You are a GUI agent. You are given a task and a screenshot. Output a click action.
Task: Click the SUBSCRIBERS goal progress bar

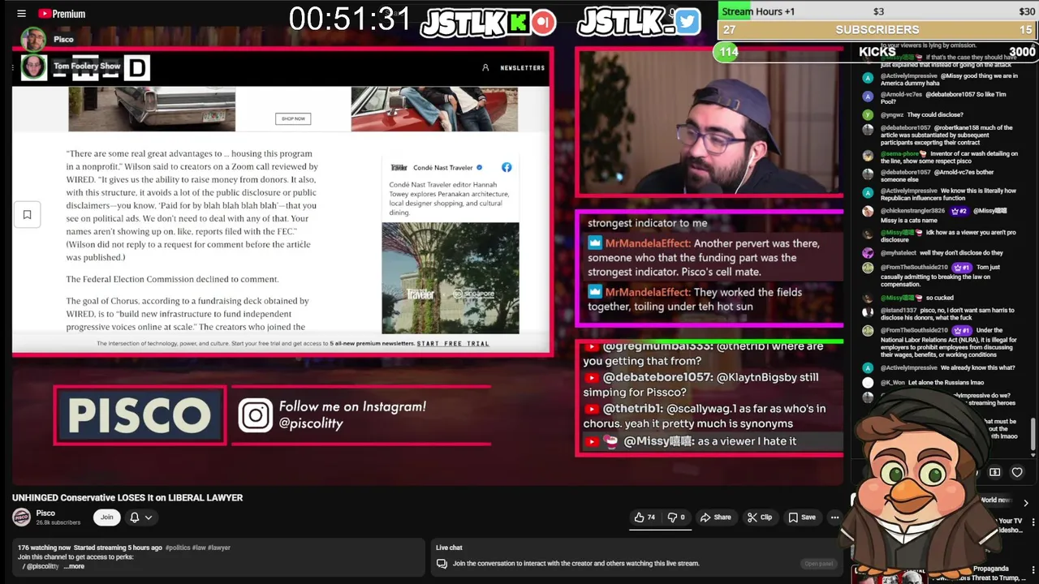pyautogui.click(x=877, y=29)
